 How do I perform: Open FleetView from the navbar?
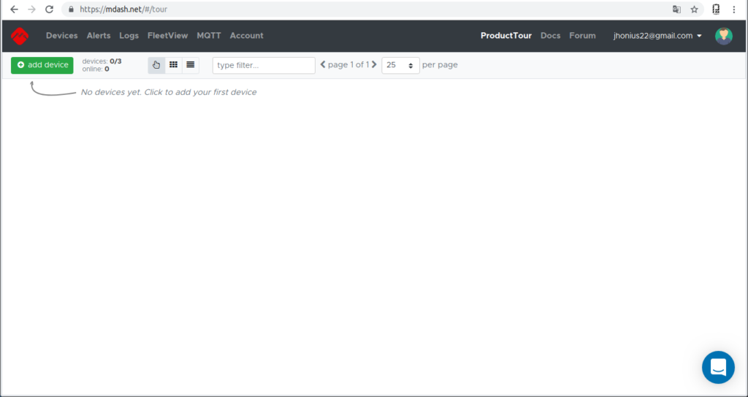167,36
